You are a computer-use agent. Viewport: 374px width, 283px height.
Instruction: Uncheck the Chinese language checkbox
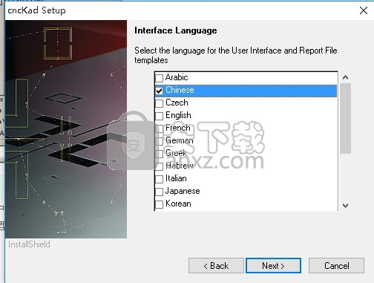[x=159, y=91]
